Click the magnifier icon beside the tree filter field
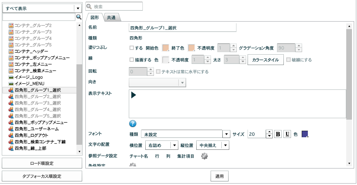357x185 pixels. click(79, 17)
